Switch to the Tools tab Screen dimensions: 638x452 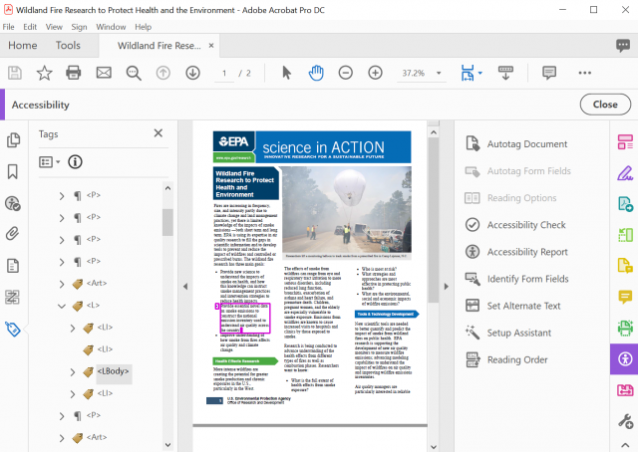(69, 45)
